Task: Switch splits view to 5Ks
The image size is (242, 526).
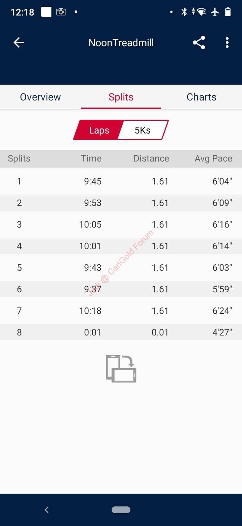Action: 143,130
